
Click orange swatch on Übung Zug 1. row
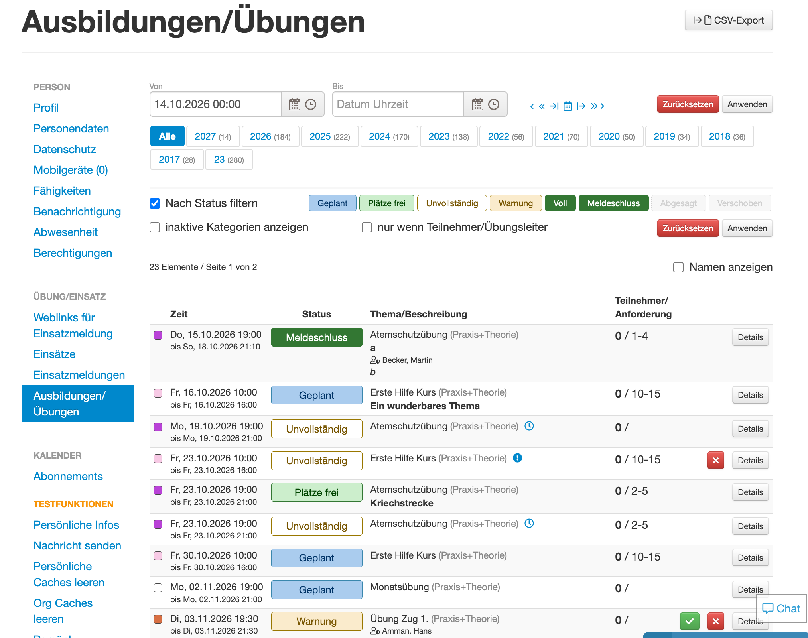[x=158, y=619]
